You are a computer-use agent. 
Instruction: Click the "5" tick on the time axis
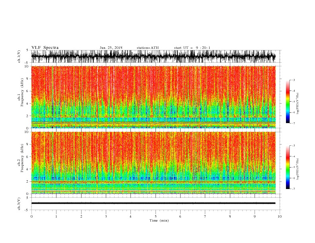coord(156,216)
